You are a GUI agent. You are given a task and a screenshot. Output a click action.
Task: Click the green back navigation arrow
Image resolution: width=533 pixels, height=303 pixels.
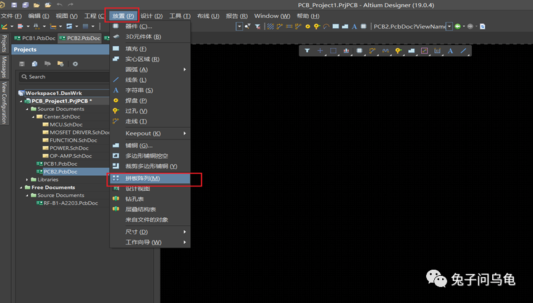(x=458, y=26)
